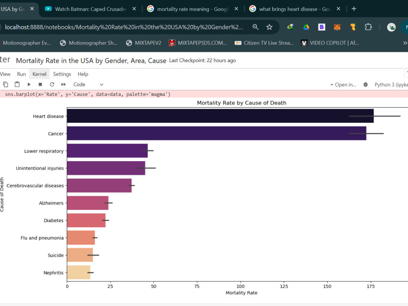Image resolution: width=408 pixels, height=306 pixels.
Task: Click the Cancer bar in chart
Action: tap(217, 133)
